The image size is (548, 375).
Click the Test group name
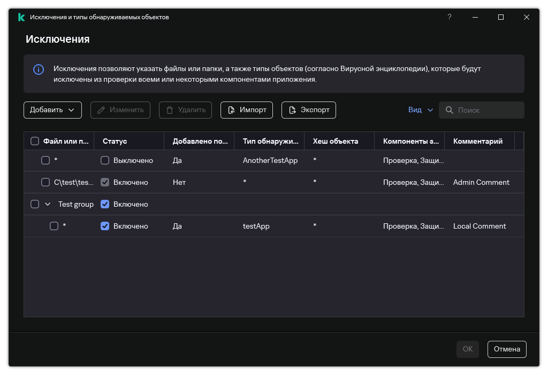pos(76,204)
